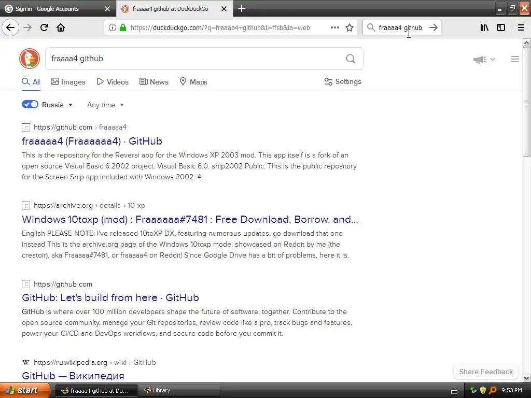Click the page scrollbar up arrow

pyautogui.click(x=526, y=42)
